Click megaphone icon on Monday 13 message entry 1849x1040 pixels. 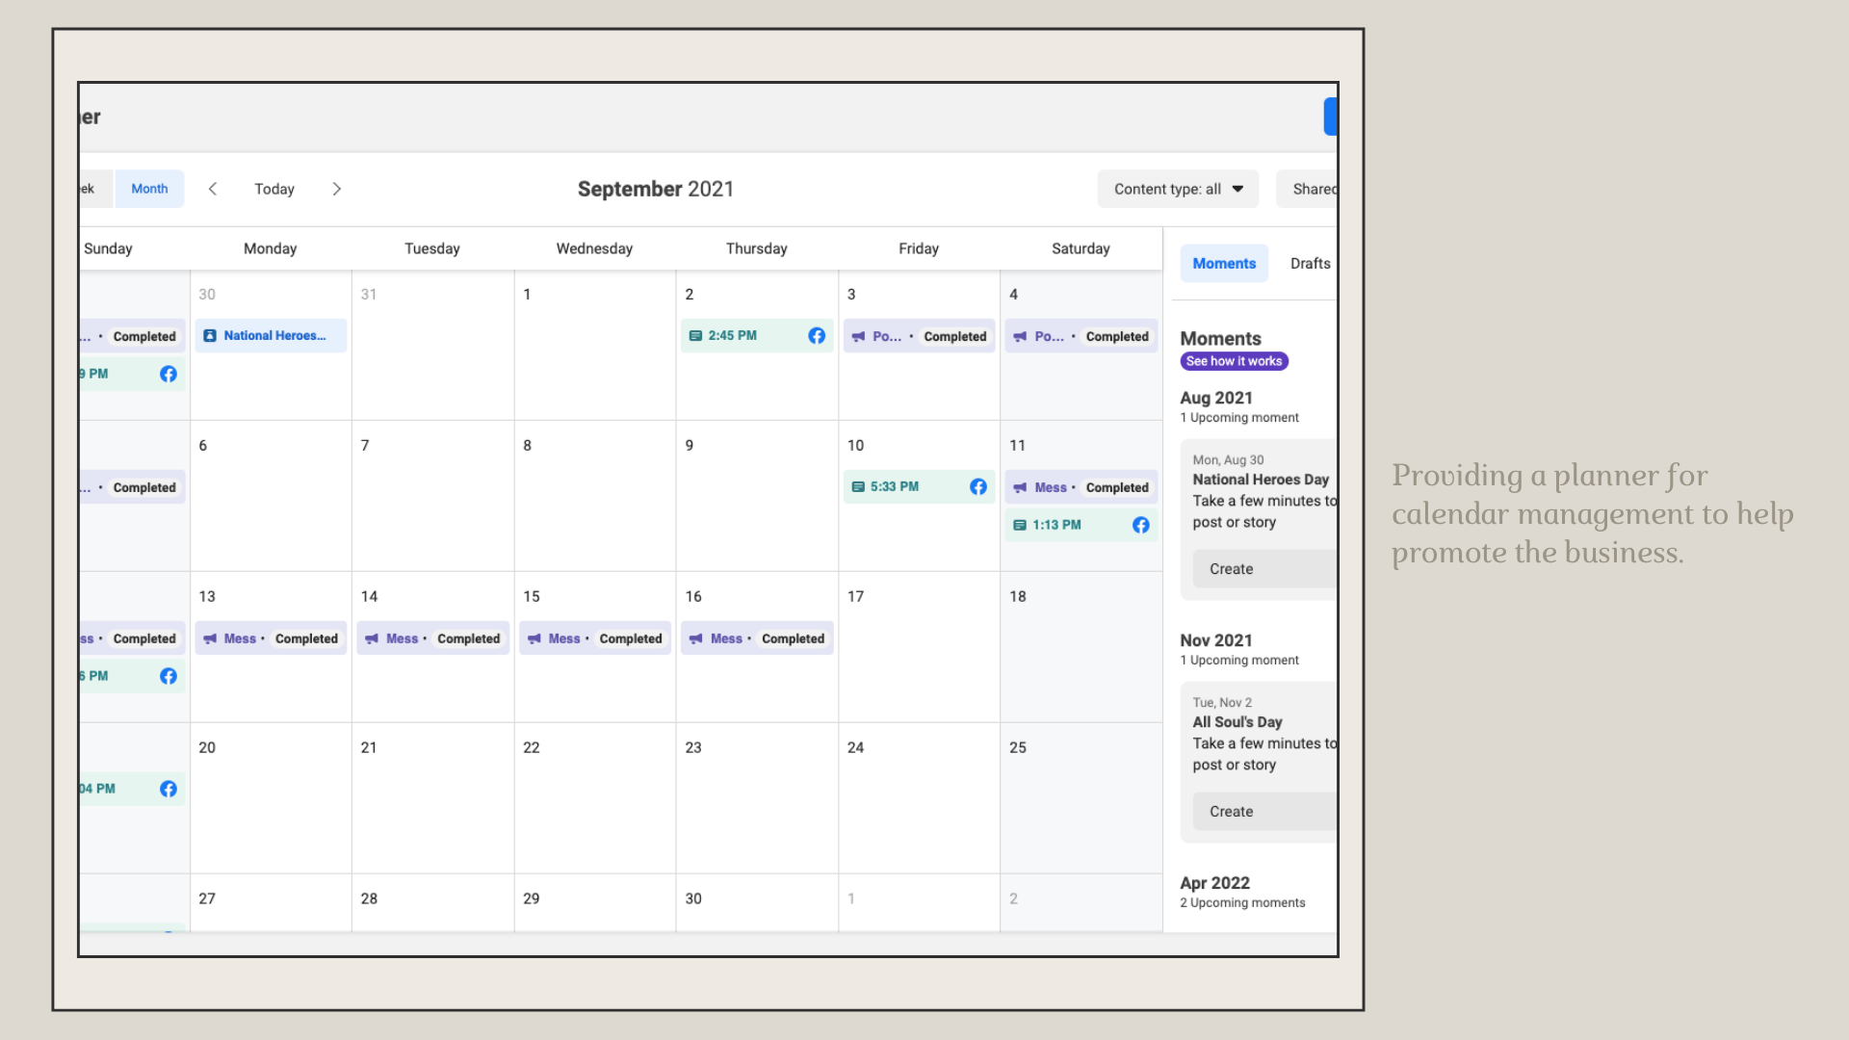point(210,639)
